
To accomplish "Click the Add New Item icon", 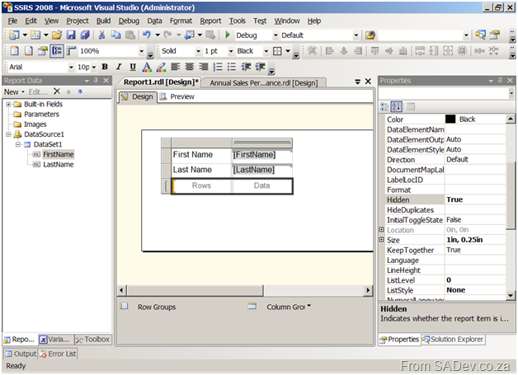I will point(35,35).
